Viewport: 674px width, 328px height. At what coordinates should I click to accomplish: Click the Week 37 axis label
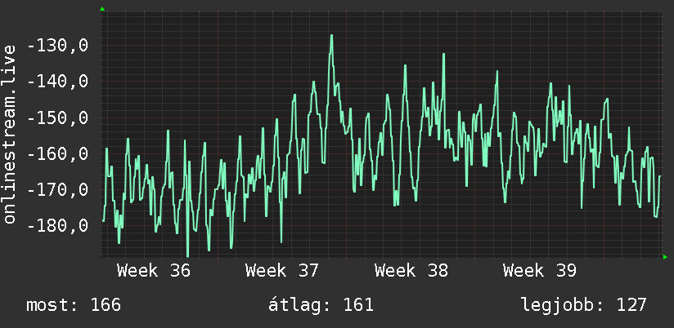coord(282,271)
